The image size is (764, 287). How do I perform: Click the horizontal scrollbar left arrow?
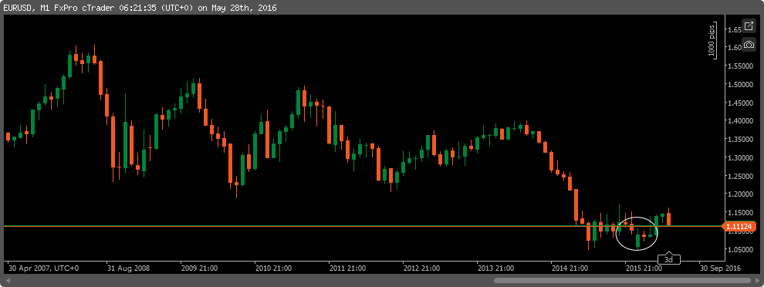(x=8, y=281)
